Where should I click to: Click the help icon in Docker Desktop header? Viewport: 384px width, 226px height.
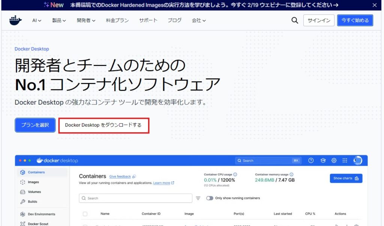[x=311, y=160]
